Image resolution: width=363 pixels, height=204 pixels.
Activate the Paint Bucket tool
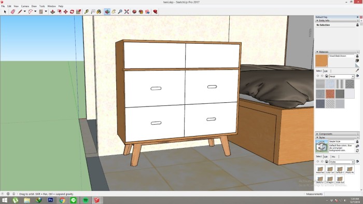(99, 11)
